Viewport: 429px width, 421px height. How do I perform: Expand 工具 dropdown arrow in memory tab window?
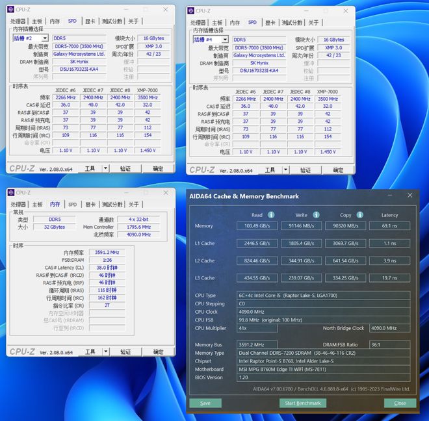click(106, 351)
